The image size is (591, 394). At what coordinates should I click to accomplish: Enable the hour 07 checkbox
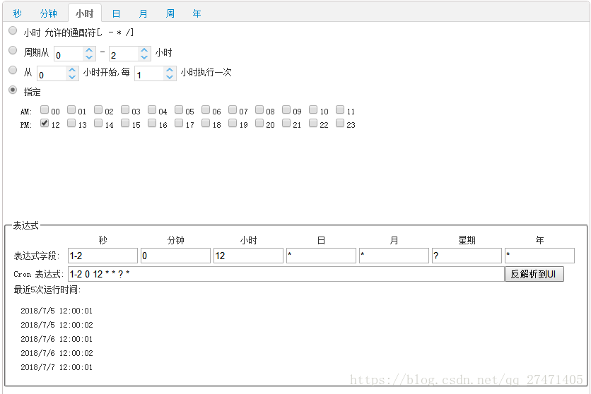click(233, 109)
